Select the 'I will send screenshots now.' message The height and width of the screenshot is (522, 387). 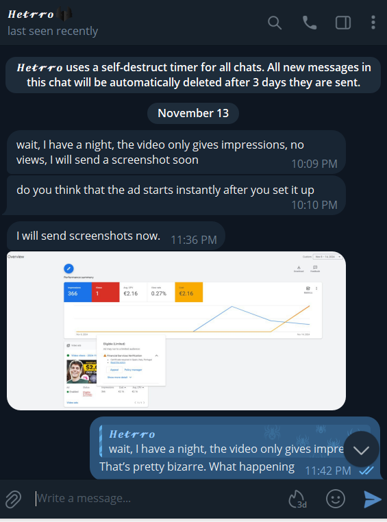coord(116,236)
